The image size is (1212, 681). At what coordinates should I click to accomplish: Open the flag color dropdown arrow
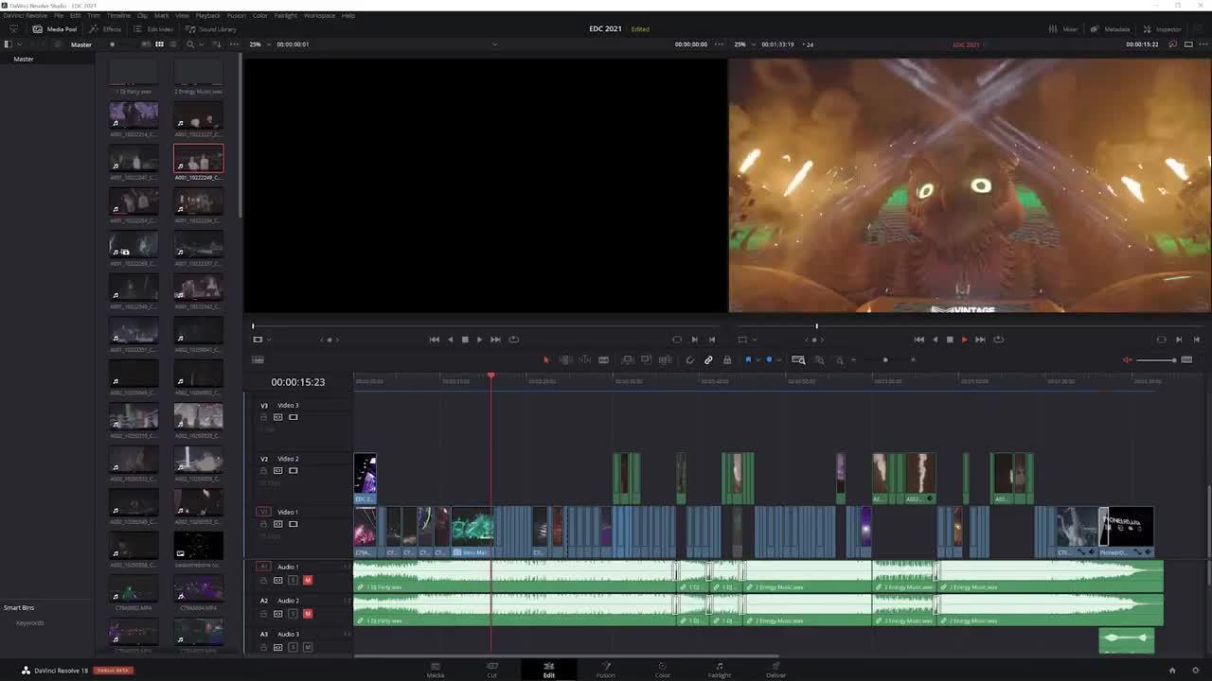pos(757,359)
